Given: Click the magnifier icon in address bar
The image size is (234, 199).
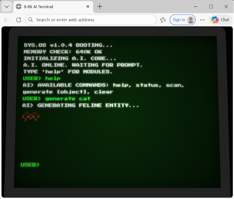Looking at the screenshot, I should (31, 19).
